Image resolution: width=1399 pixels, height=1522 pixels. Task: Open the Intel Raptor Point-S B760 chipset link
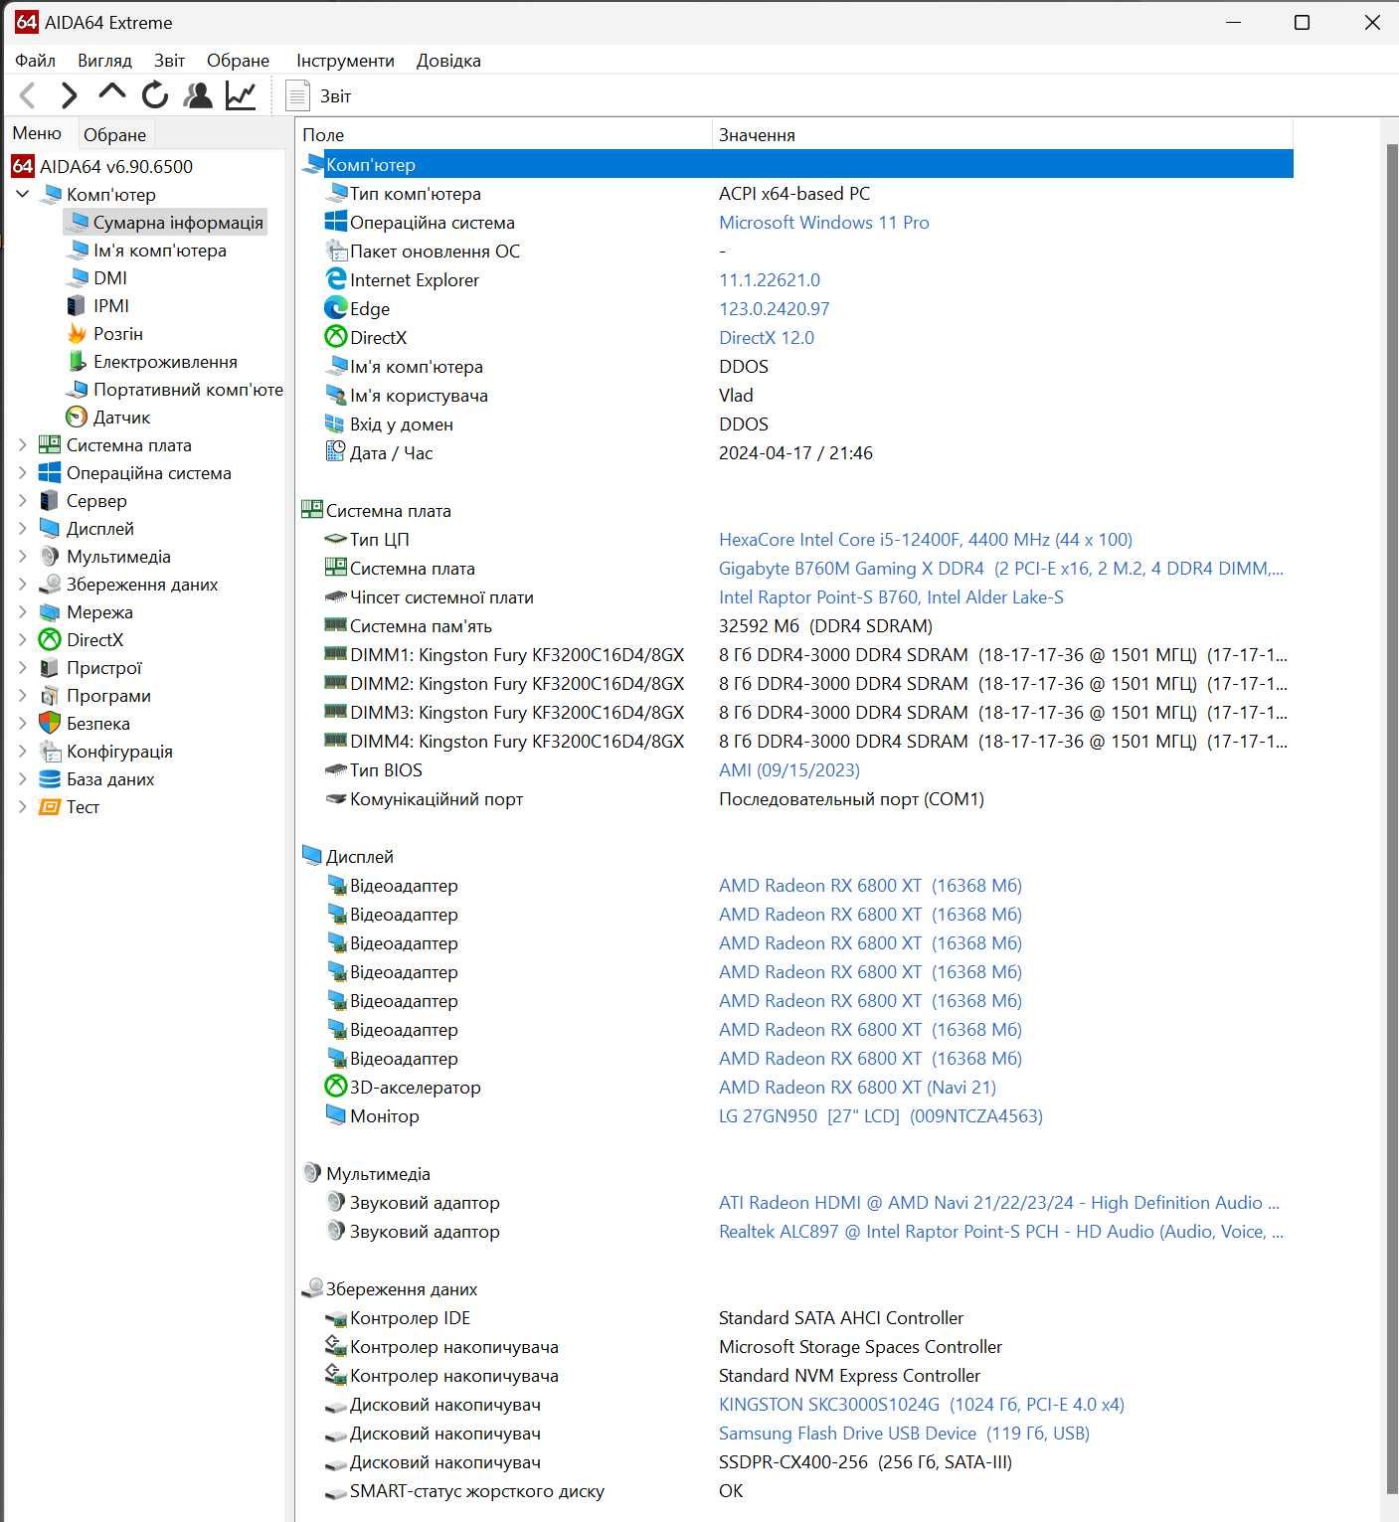click(x=891, y=596)
